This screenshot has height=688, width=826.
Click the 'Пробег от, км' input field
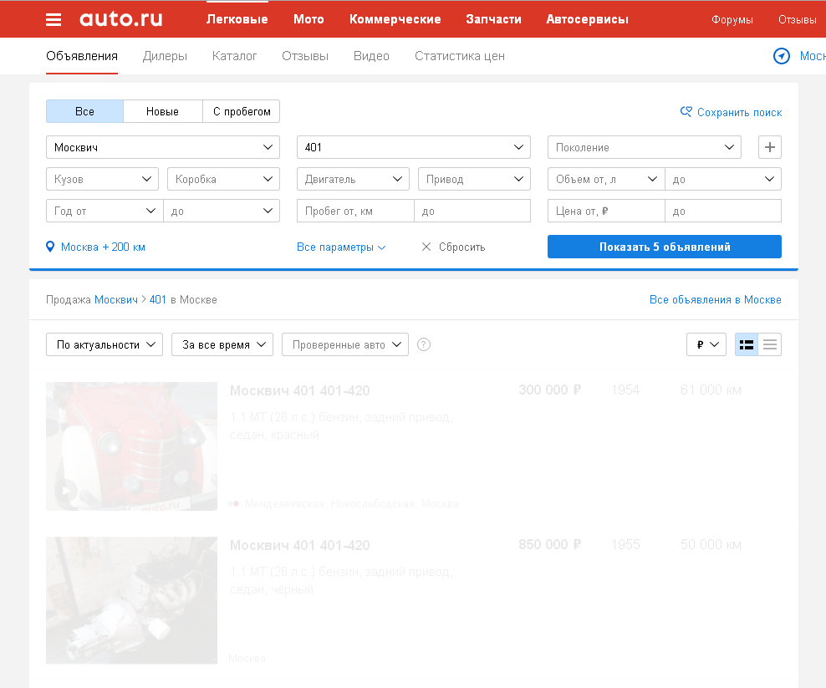(355, 211)
